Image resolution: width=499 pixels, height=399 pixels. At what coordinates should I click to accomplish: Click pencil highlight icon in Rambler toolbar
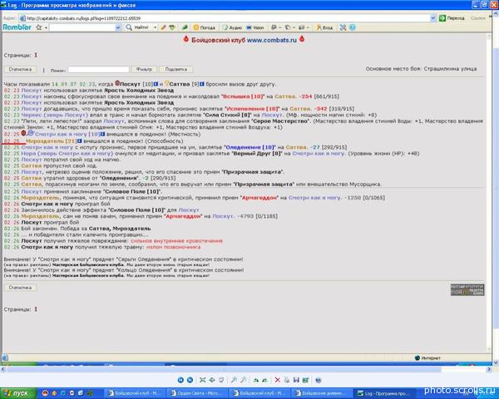163,27
